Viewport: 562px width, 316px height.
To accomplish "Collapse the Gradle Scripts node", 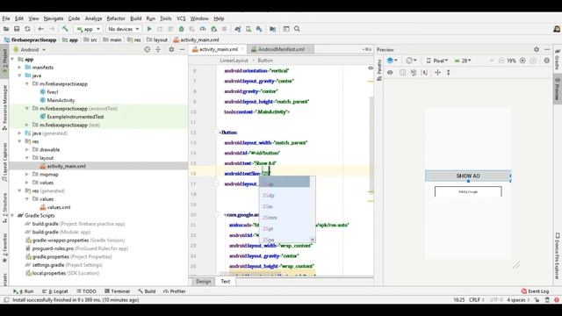I will click(12, 216).
